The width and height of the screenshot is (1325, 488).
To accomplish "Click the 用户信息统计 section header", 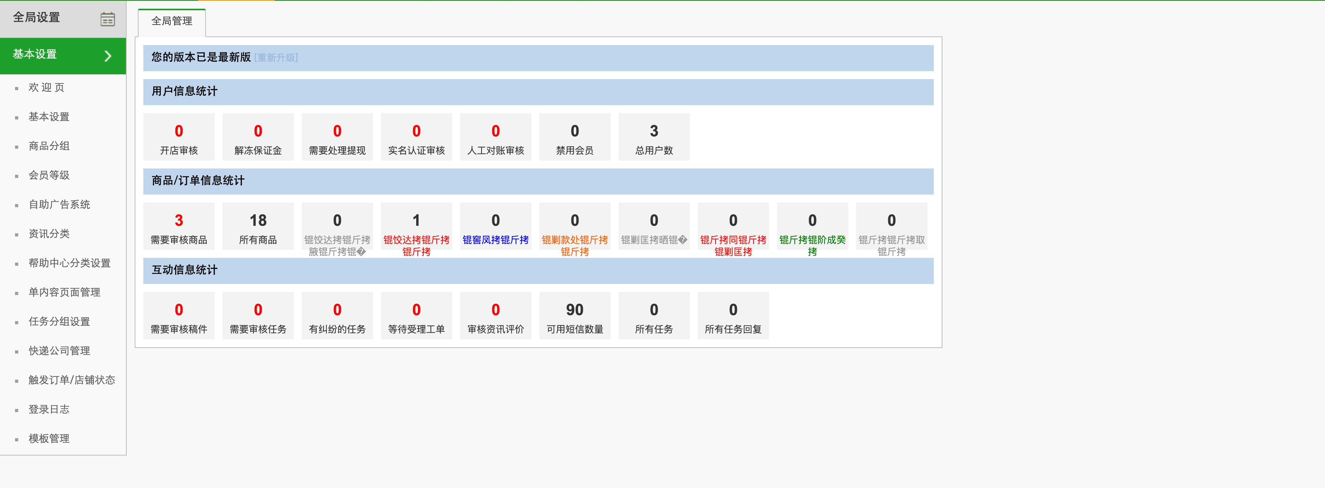I will (539, 92).
